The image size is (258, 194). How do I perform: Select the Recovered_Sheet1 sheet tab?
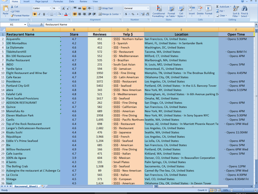(x=26, y=186)
